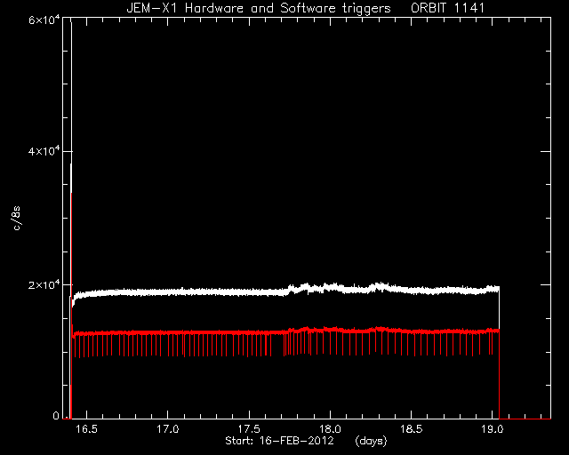Click the red curve vertical drop near day 19.0

500,374
